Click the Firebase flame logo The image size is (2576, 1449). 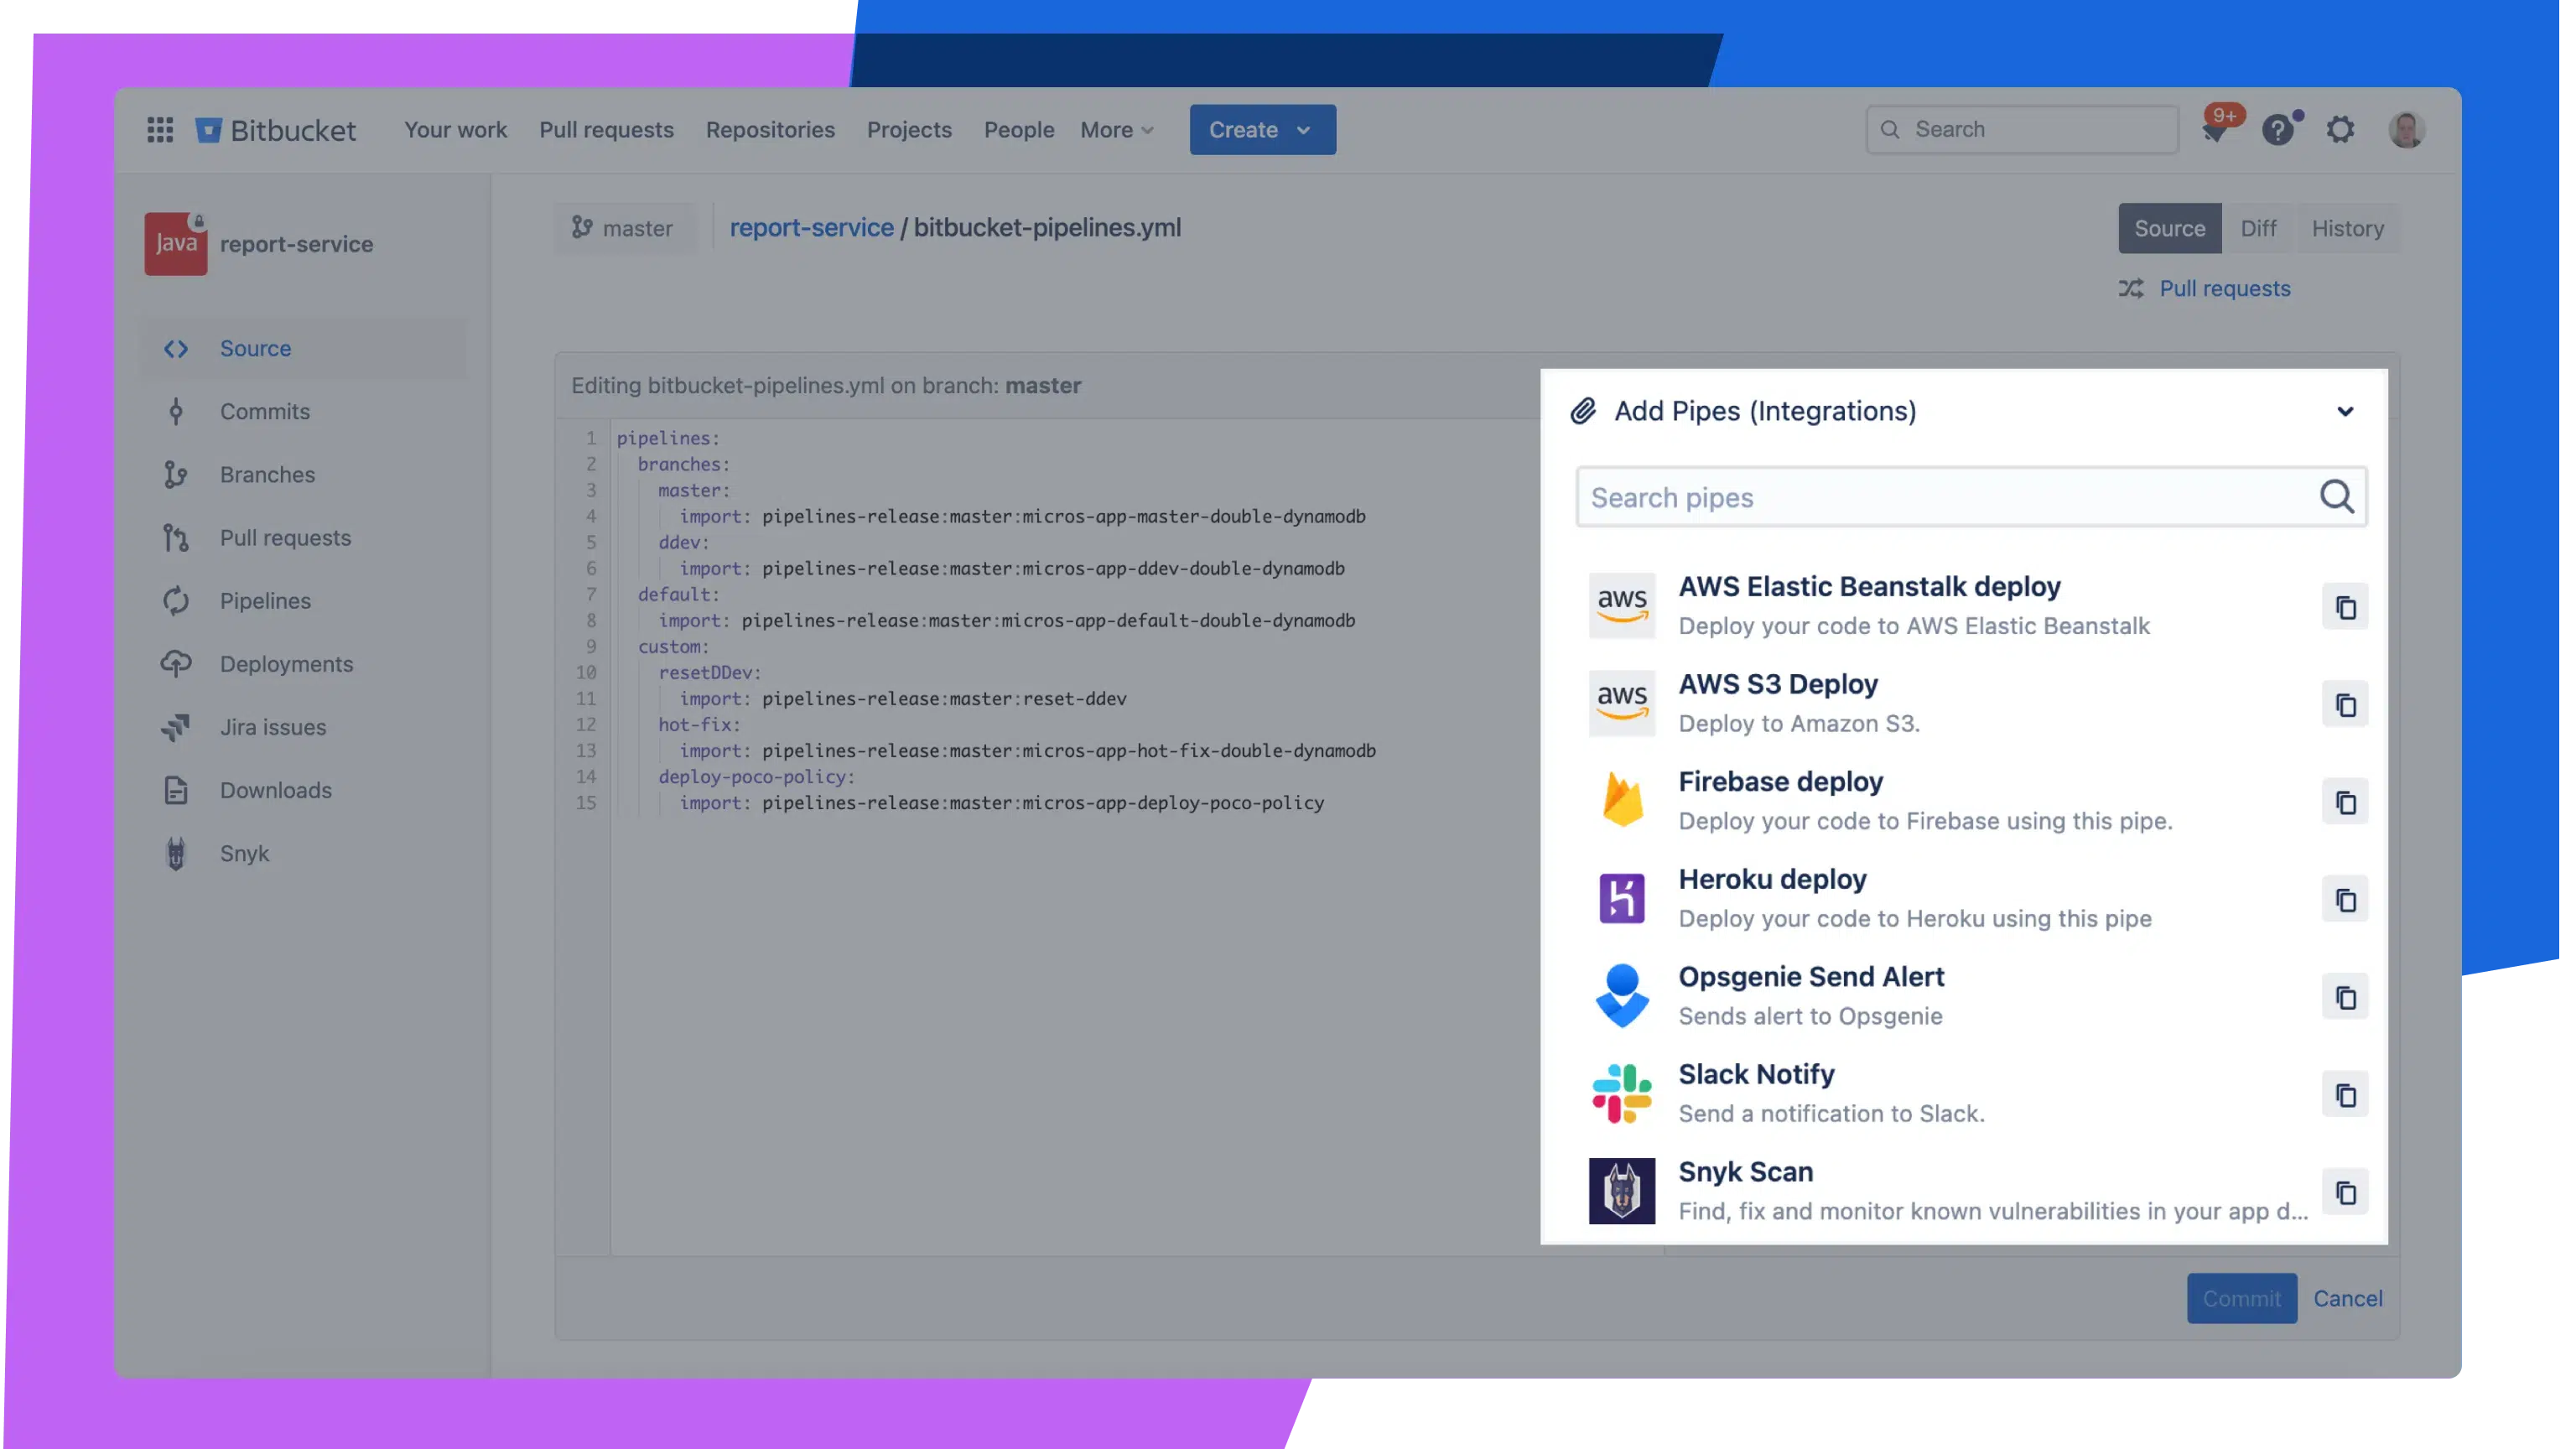pos(1622,800)
